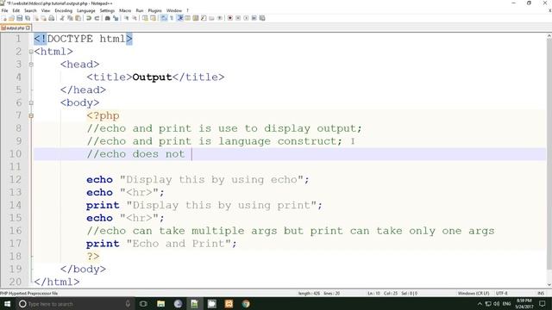Image resolution: width=552 pixels, height=310 pixels.
Task: Start macro recording with red dot icon
Action: (x=230, y=18)
